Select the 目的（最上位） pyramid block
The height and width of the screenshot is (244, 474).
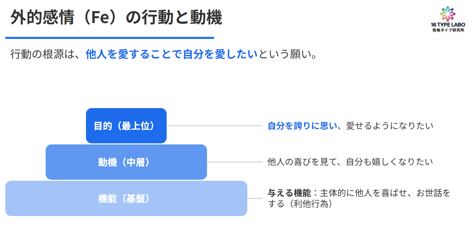(x=126, y=126)
